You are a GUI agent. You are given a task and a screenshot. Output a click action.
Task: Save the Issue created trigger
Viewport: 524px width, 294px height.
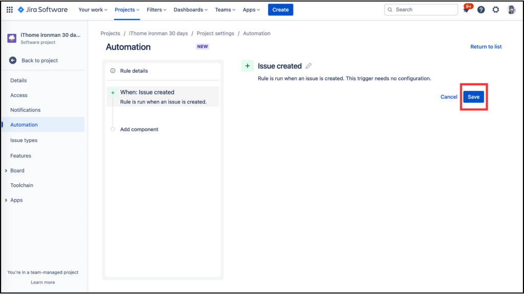click(473, 96)
